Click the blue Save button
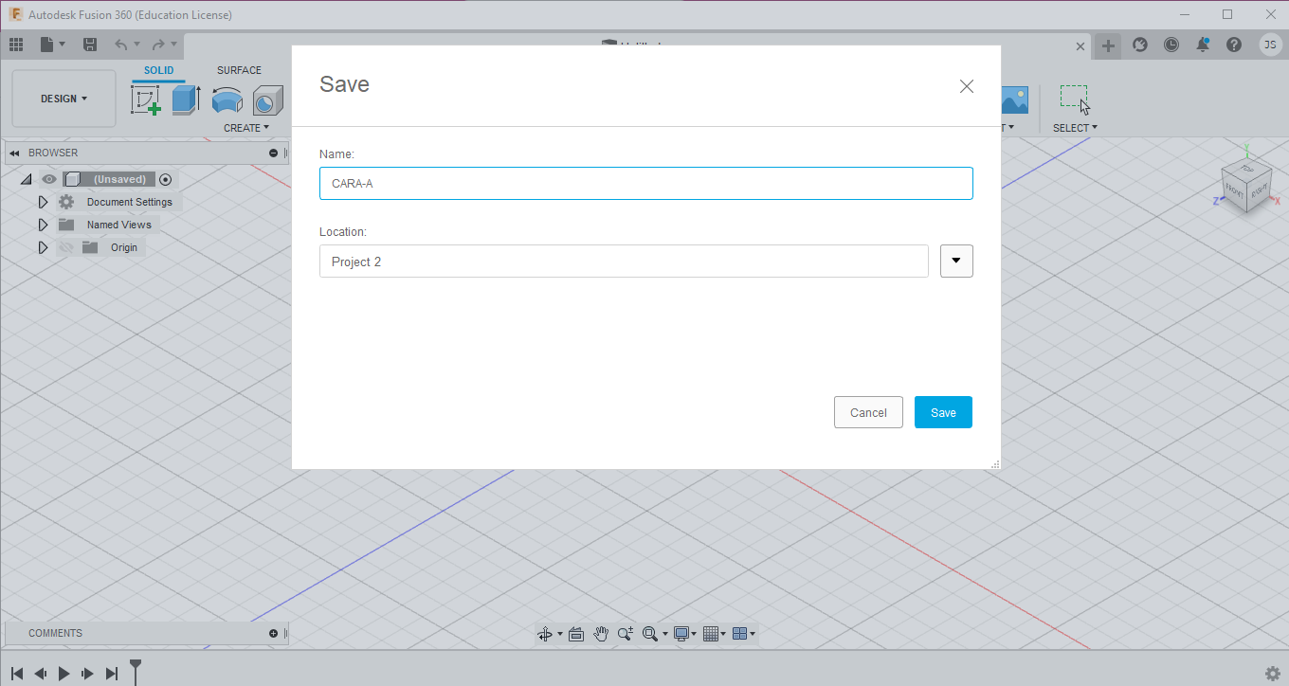The height and width of the screenshot is (686, 1289). (943, 412)
